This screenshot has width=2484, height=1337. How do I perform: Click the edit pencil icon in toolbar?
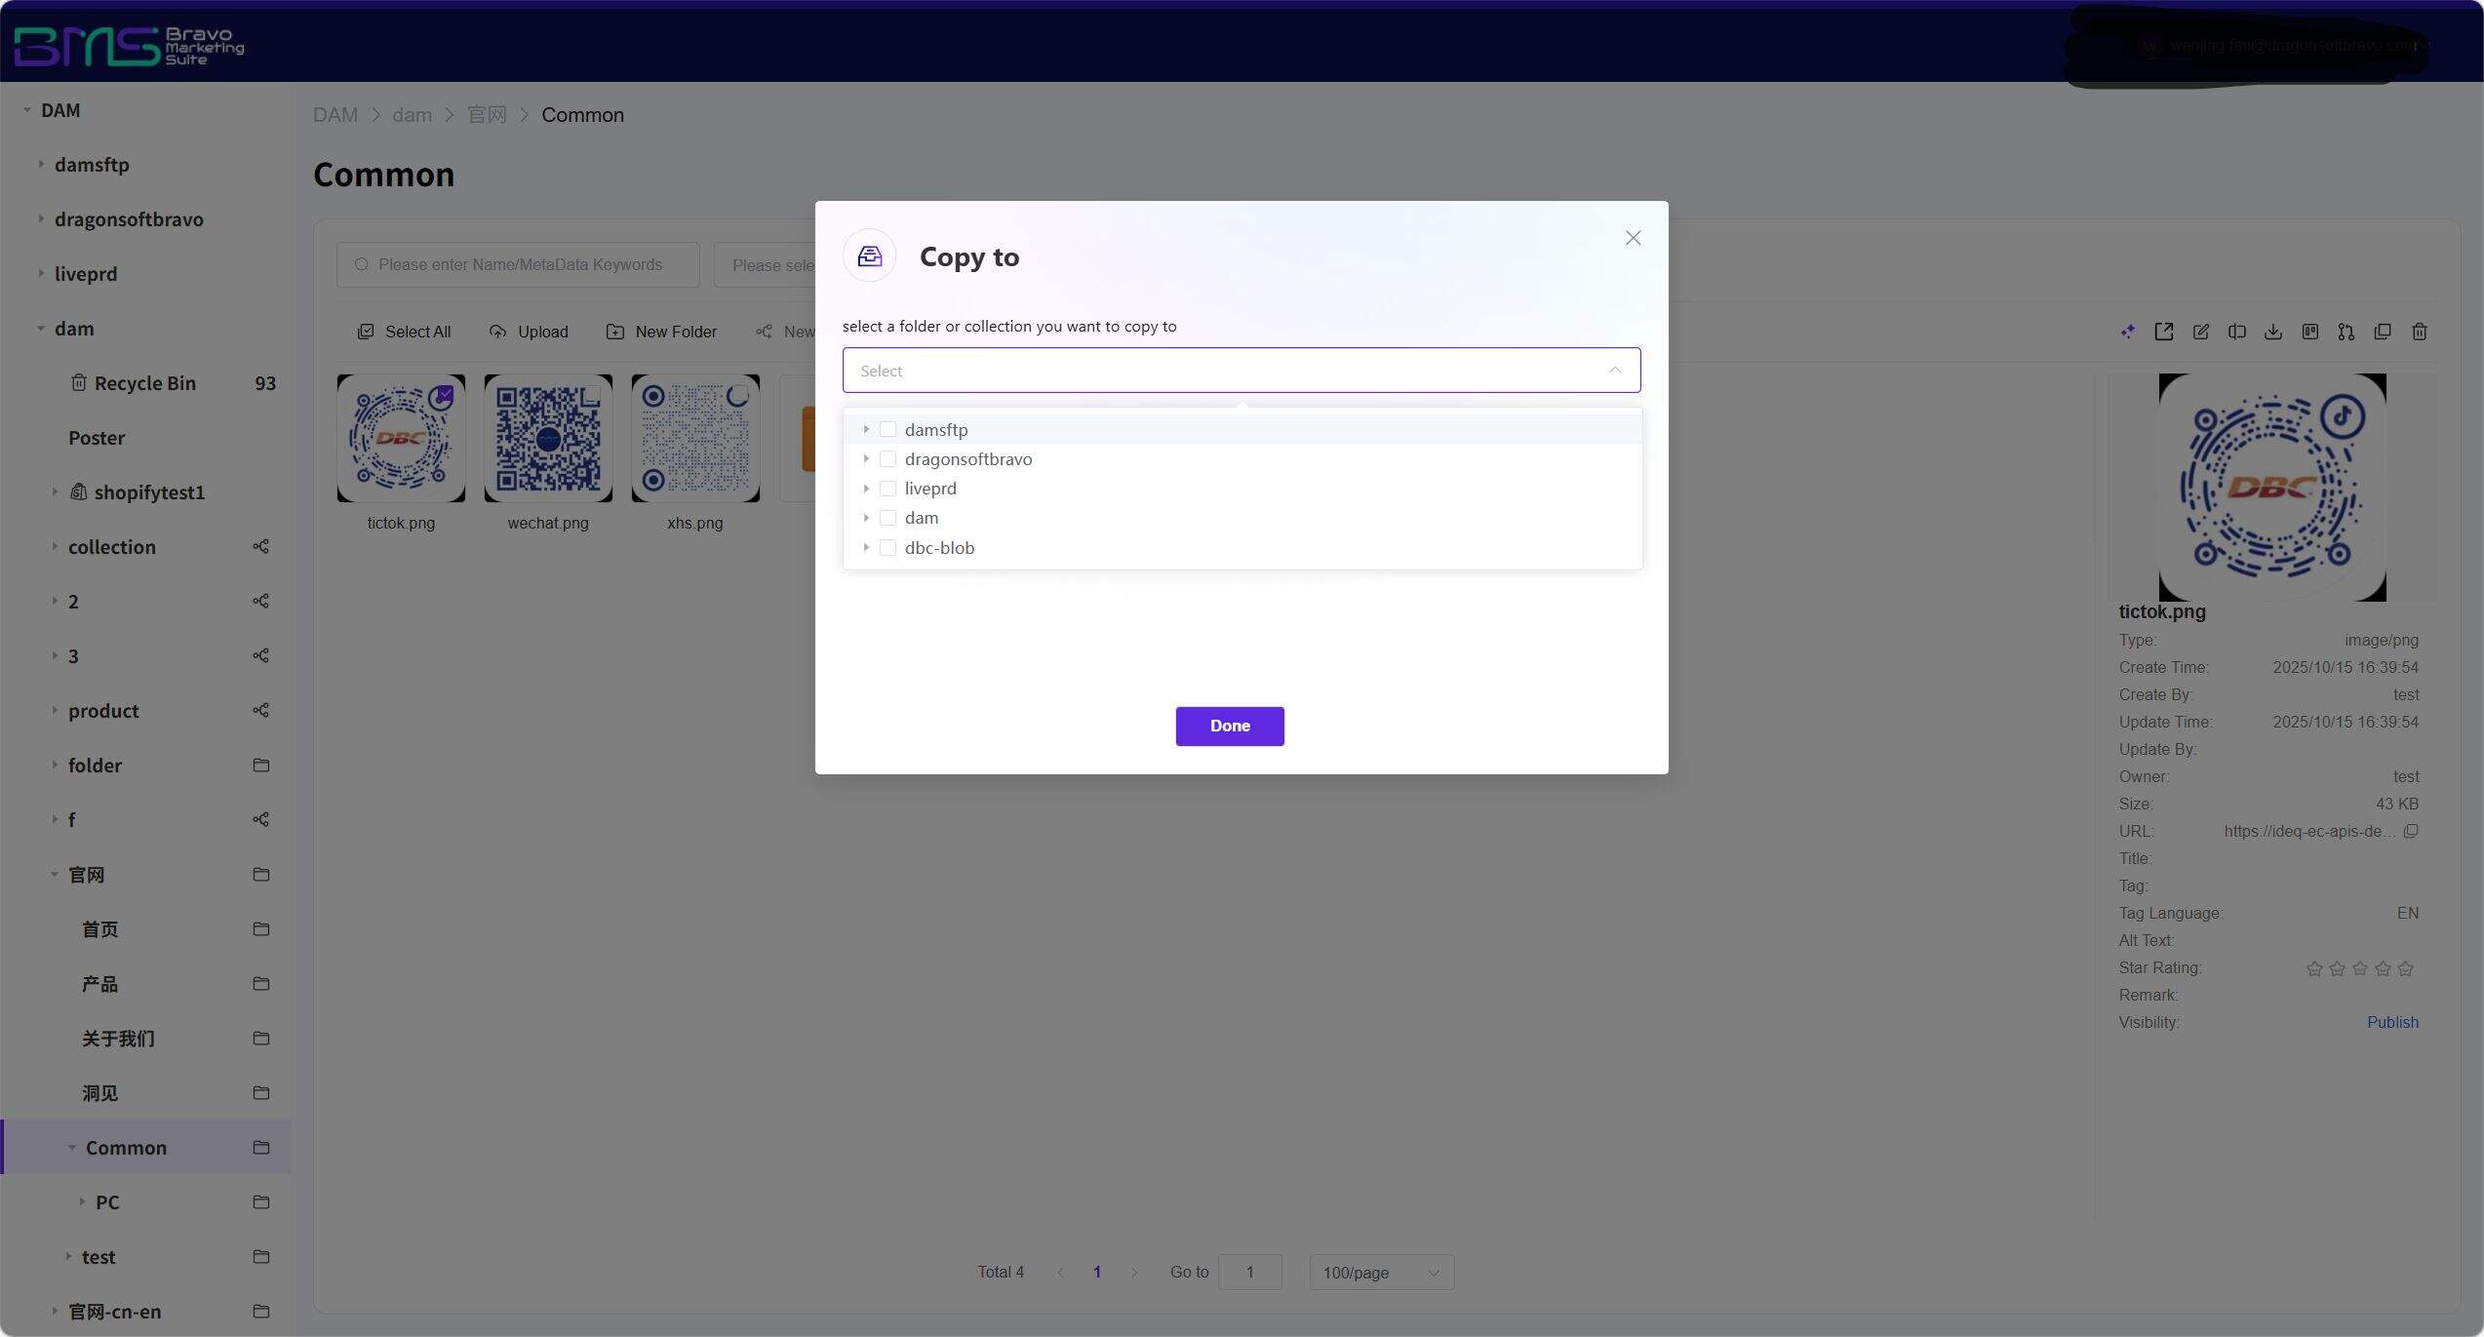tap(2200, 332)
